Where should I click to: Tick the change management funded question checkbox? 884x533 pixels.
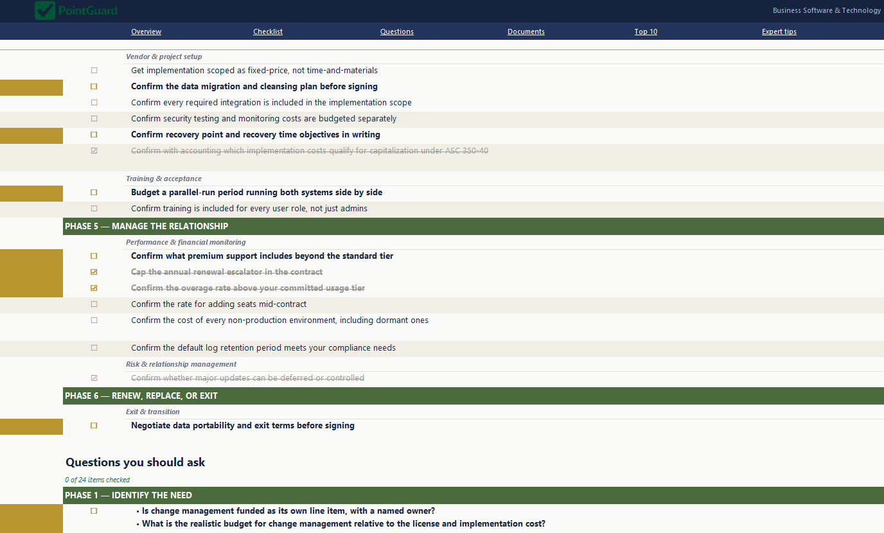(94, 511)
